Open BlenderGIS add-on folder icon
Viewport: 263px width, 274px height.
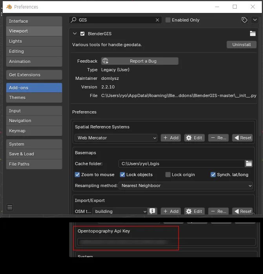click(x=253, y=34)
